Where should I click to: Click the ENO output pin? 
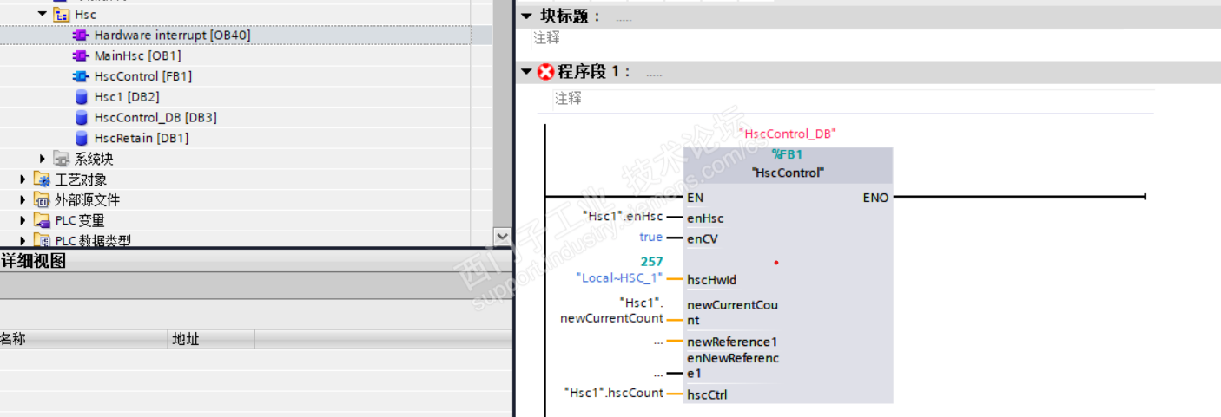[875, 198]
